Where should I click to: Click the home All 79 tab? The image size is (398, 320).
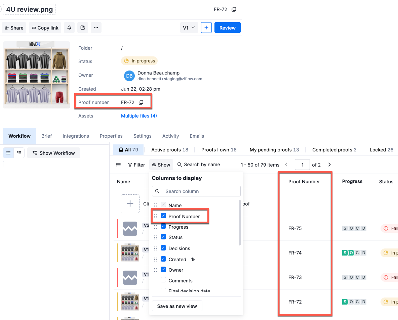click(x=128, y=150)
